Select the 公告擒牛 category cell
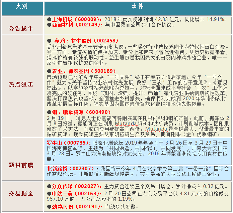The height and width of the screenshot is (213, 233). point(22,25)
